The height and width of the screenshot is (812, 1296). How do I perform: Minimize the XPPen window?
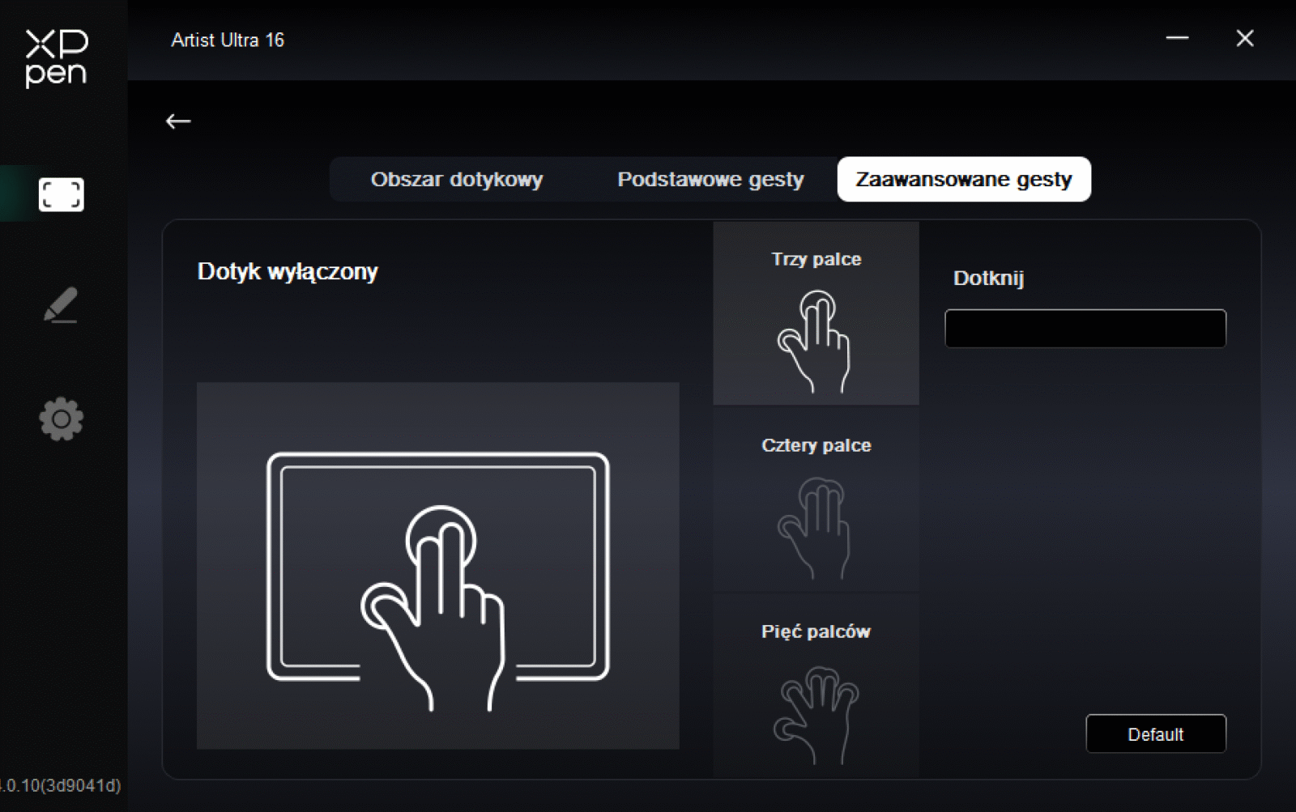(x=1177, y=38)
